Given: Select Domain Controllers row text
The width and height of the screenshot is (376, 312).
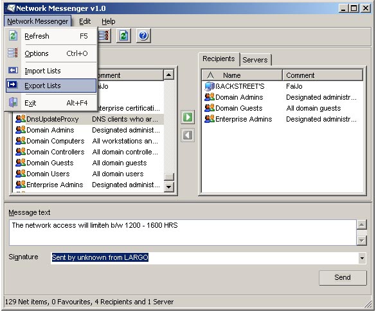Looking at the screenshot, I should [55, 152].
